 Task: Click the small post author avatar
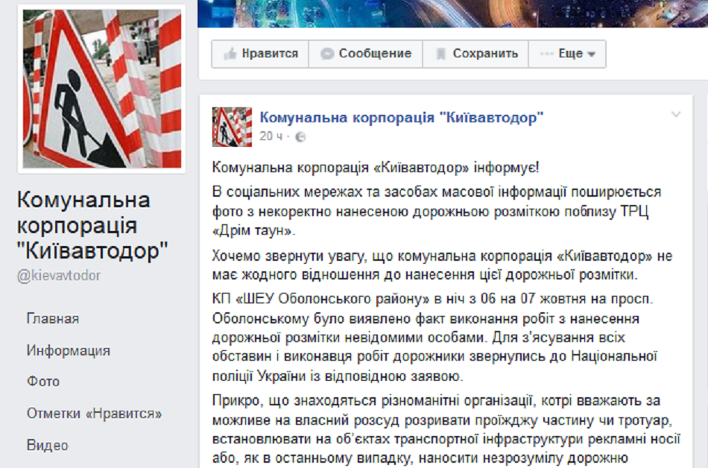tap(232, 127)
